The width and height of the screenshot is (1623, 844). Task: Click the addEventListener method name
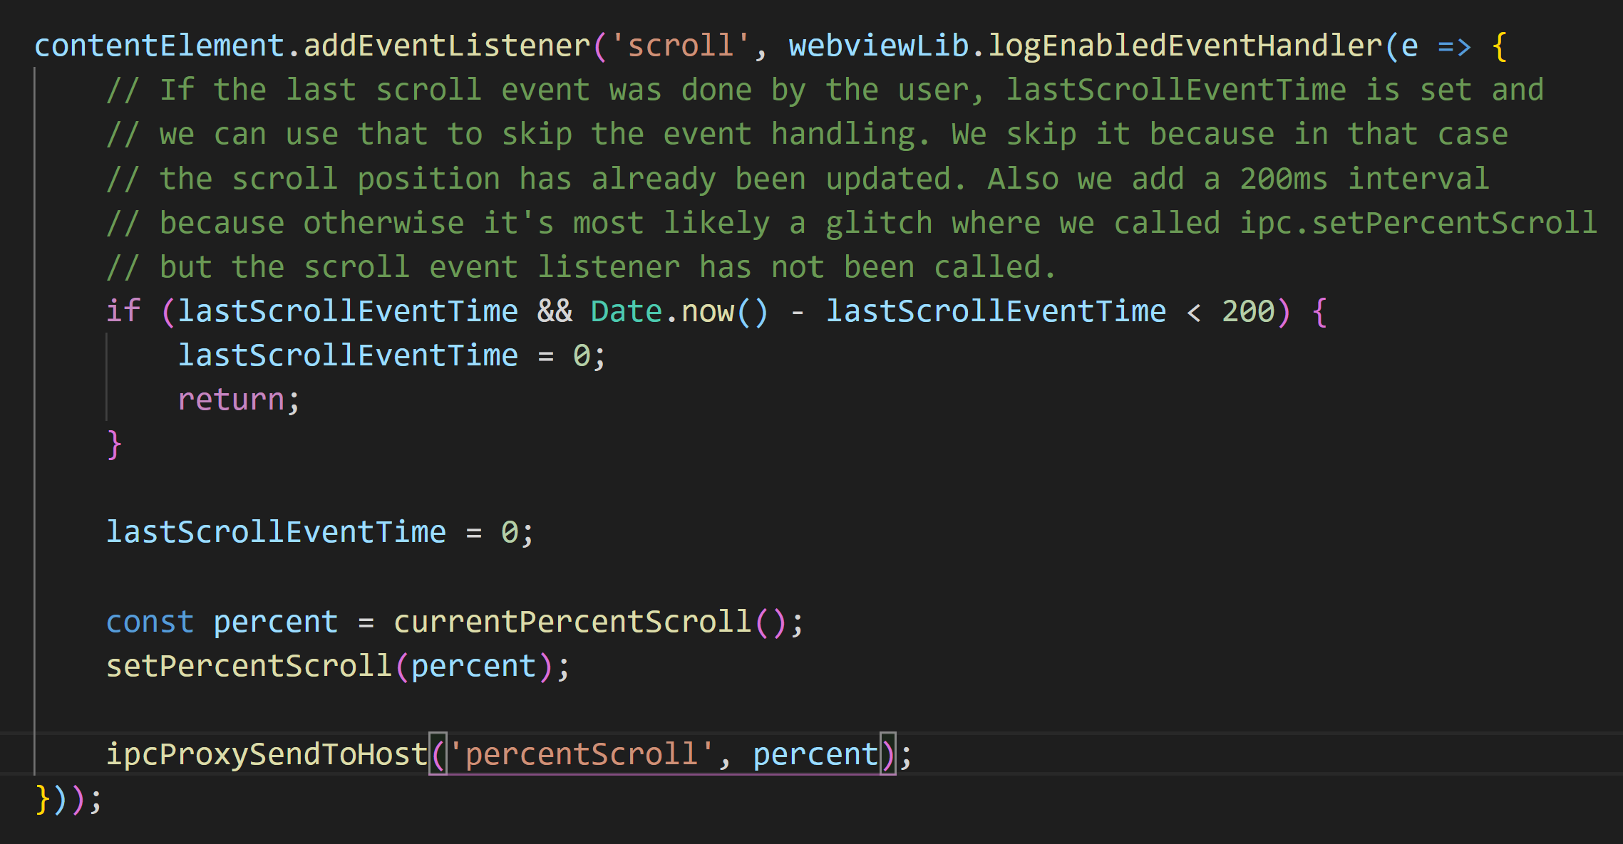pyautogui.click(x=447, y=46)
